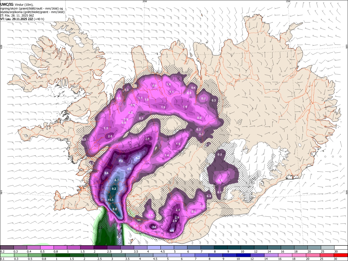Click the 1.5 value in western Iceland
Screen dimensions: 348x261
click(106, 128)
